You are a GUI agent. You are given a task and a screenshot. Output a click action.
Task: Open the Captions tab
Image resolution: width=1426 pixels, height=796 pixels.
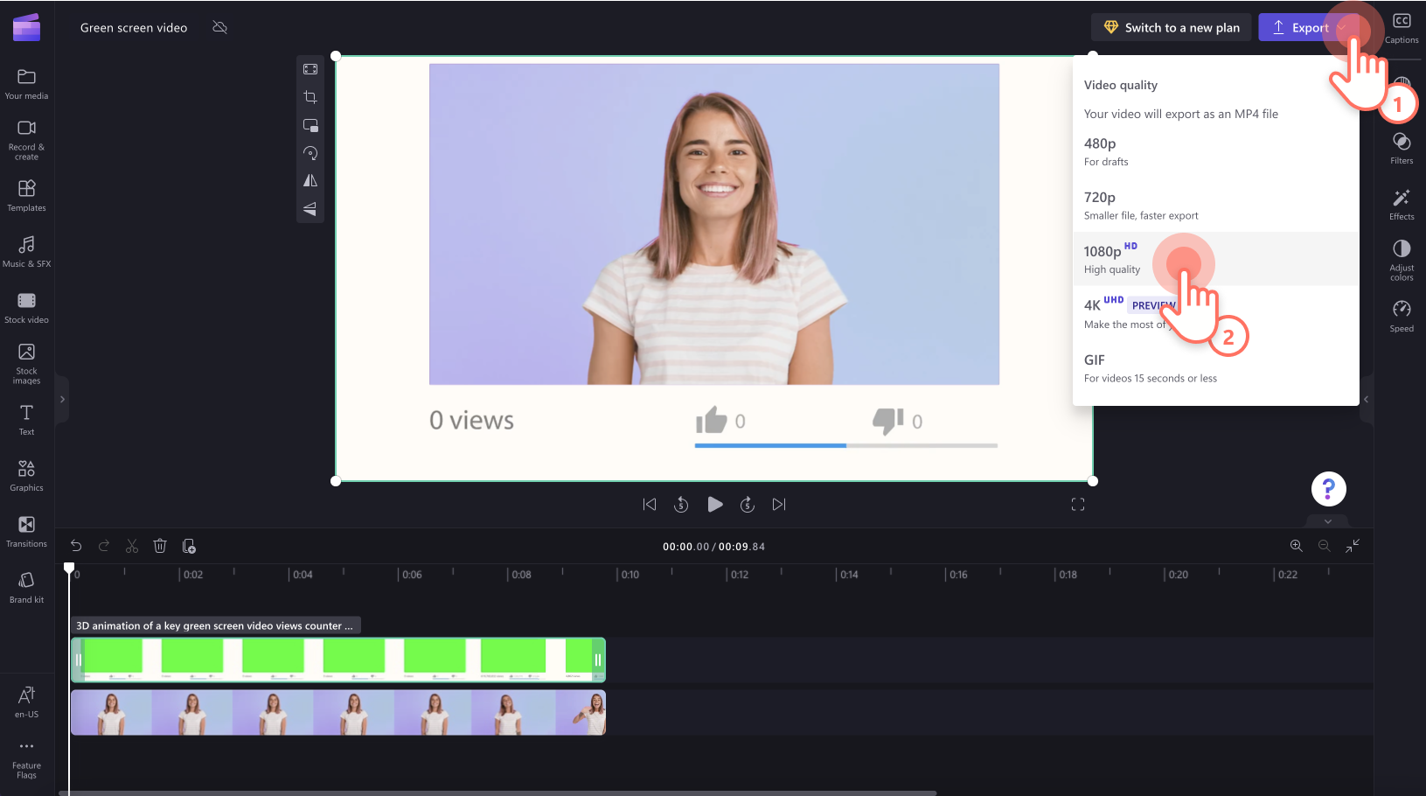(1402, 26)
